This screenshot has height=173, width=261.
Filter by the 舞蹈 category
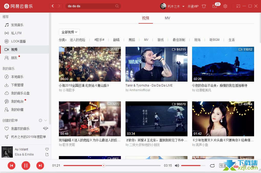click(132, 40)
